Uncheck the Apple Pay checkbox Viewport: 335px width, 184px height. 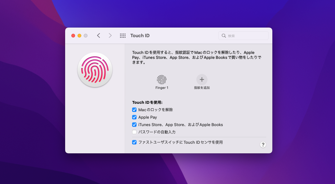(x=134, y=117)
